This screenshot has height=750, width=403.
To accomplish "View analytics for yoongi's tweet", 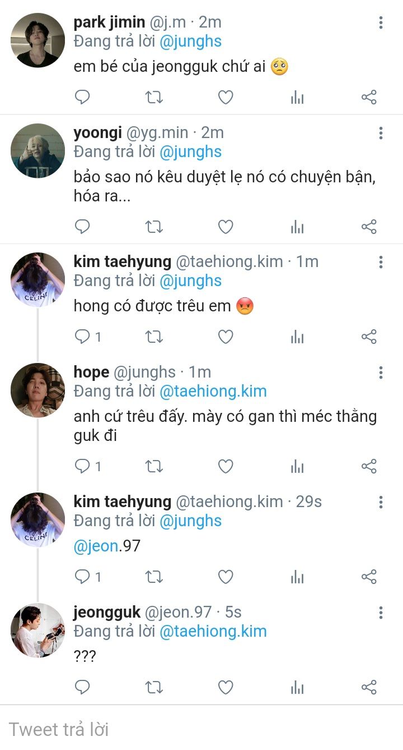I will [297, 227].
